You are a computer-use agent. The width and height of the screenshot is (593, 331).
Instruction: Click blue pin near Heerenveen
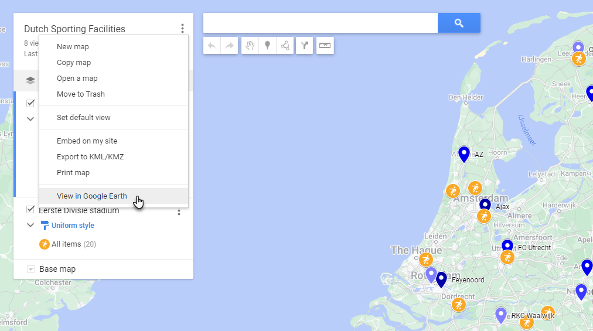[x=590, y=93]
